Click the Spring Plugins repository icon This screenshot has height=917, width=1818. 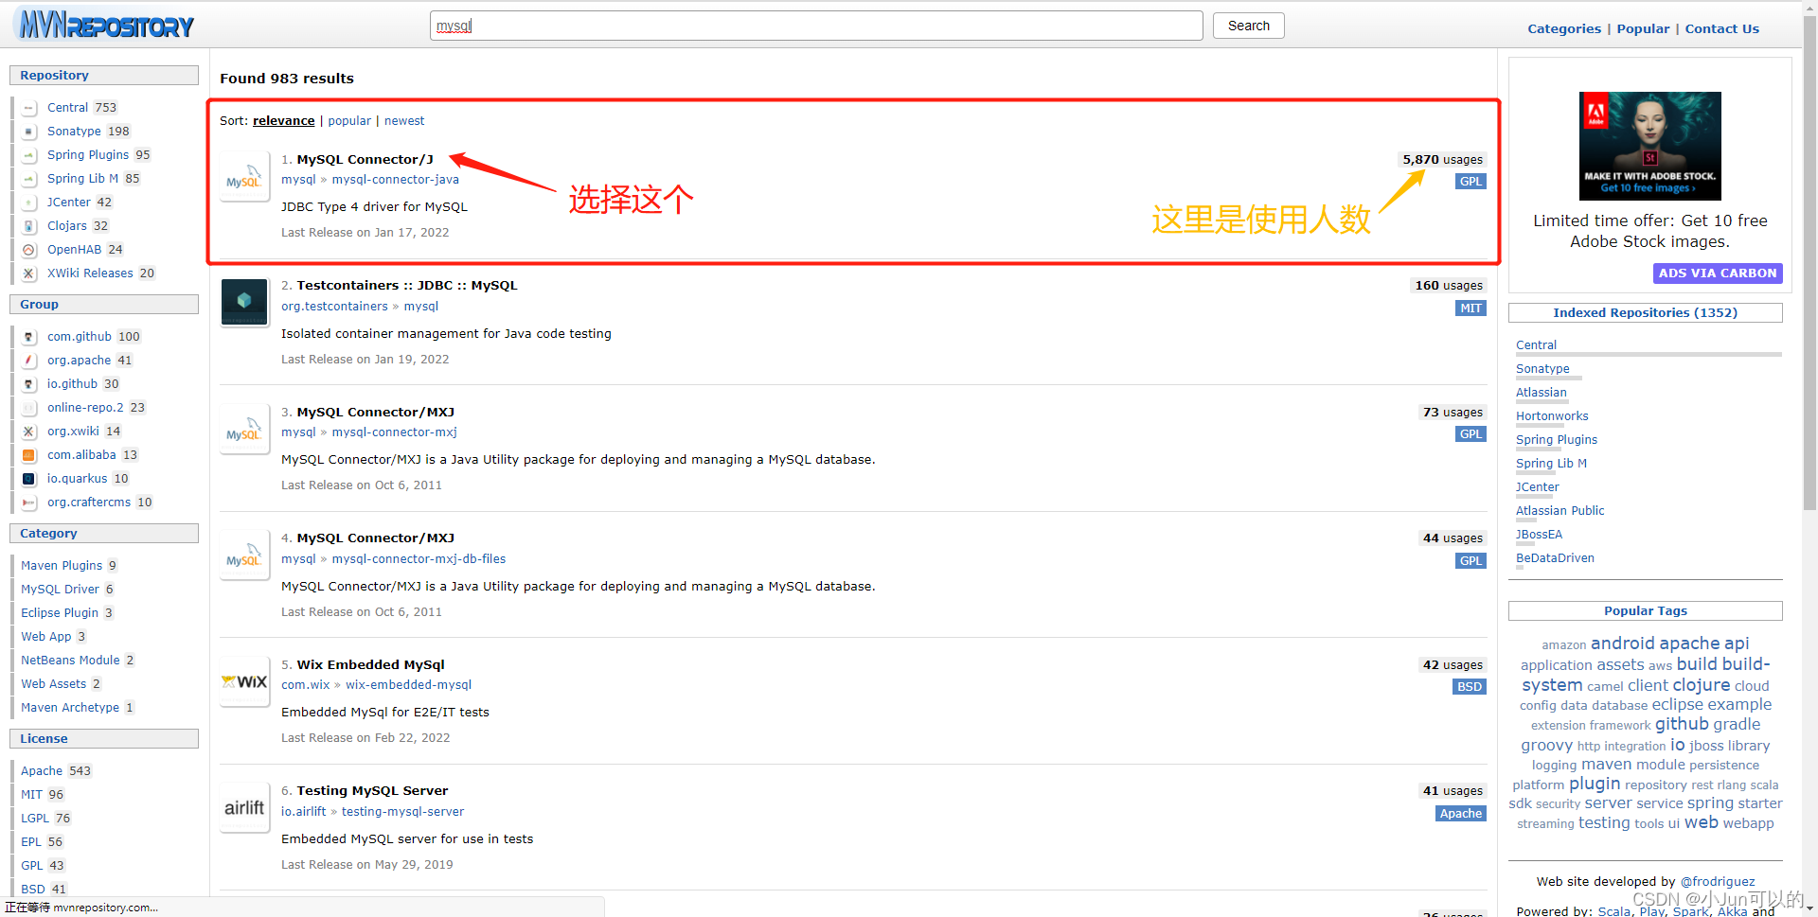(x=29, y=155)
